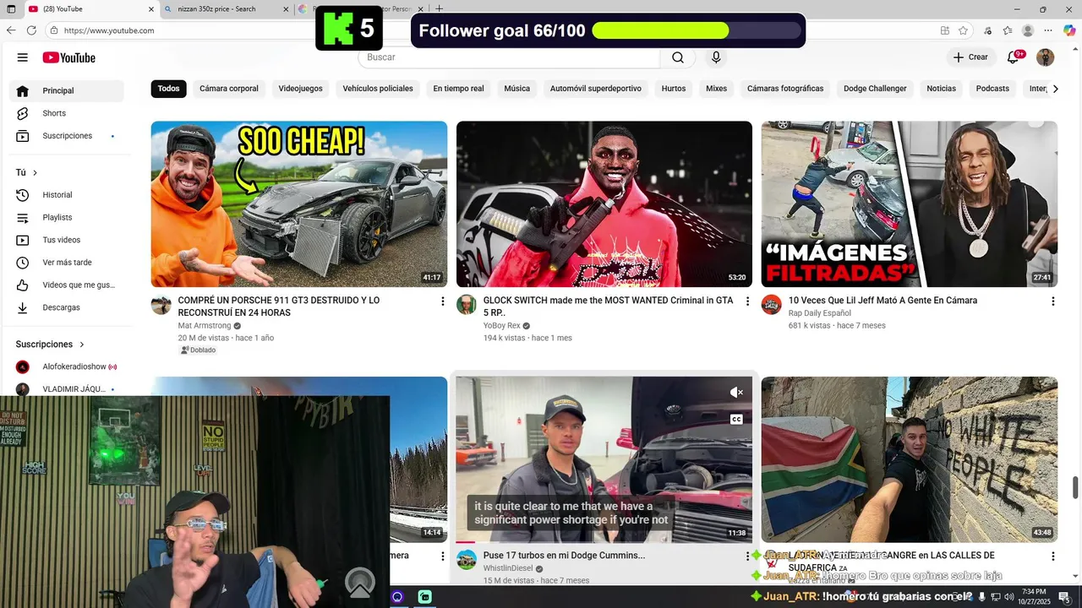Open Edge settings and more menu

pos(1048,30)
